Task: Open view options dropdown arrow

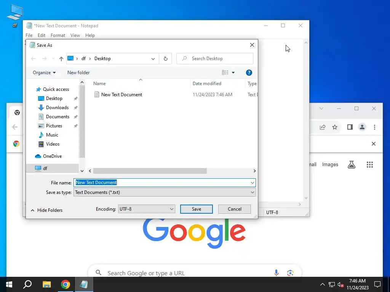Action: coord(233,73)
